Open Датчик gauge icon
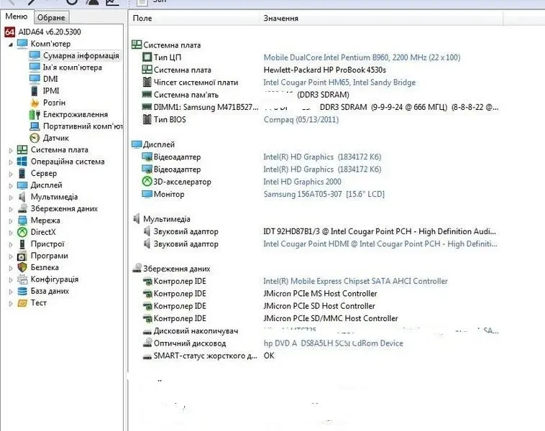 pyautogui.click(x=35, y=138)
